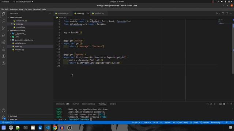This screenshot has height=131, width=234.
Task: Expand the Outline section
Action: [x=13, y=116]
